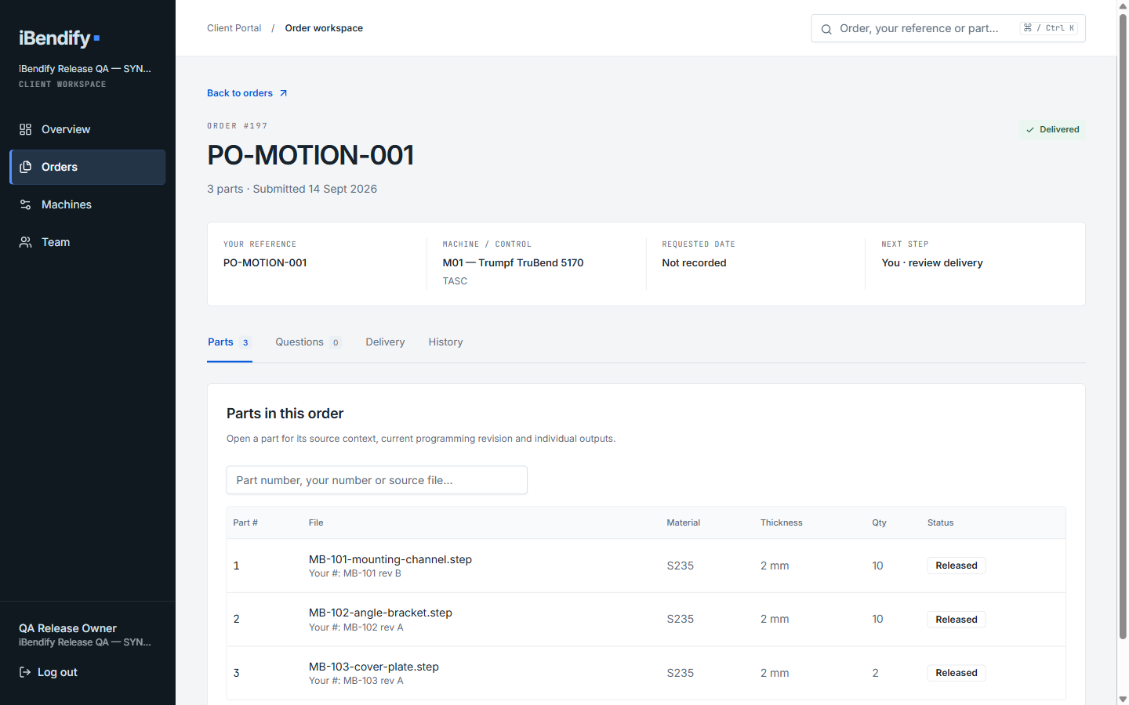Click the Back to orders link
Viewport: 1129px width, 705px height.
pyautogui.click(x=240, y=93)
